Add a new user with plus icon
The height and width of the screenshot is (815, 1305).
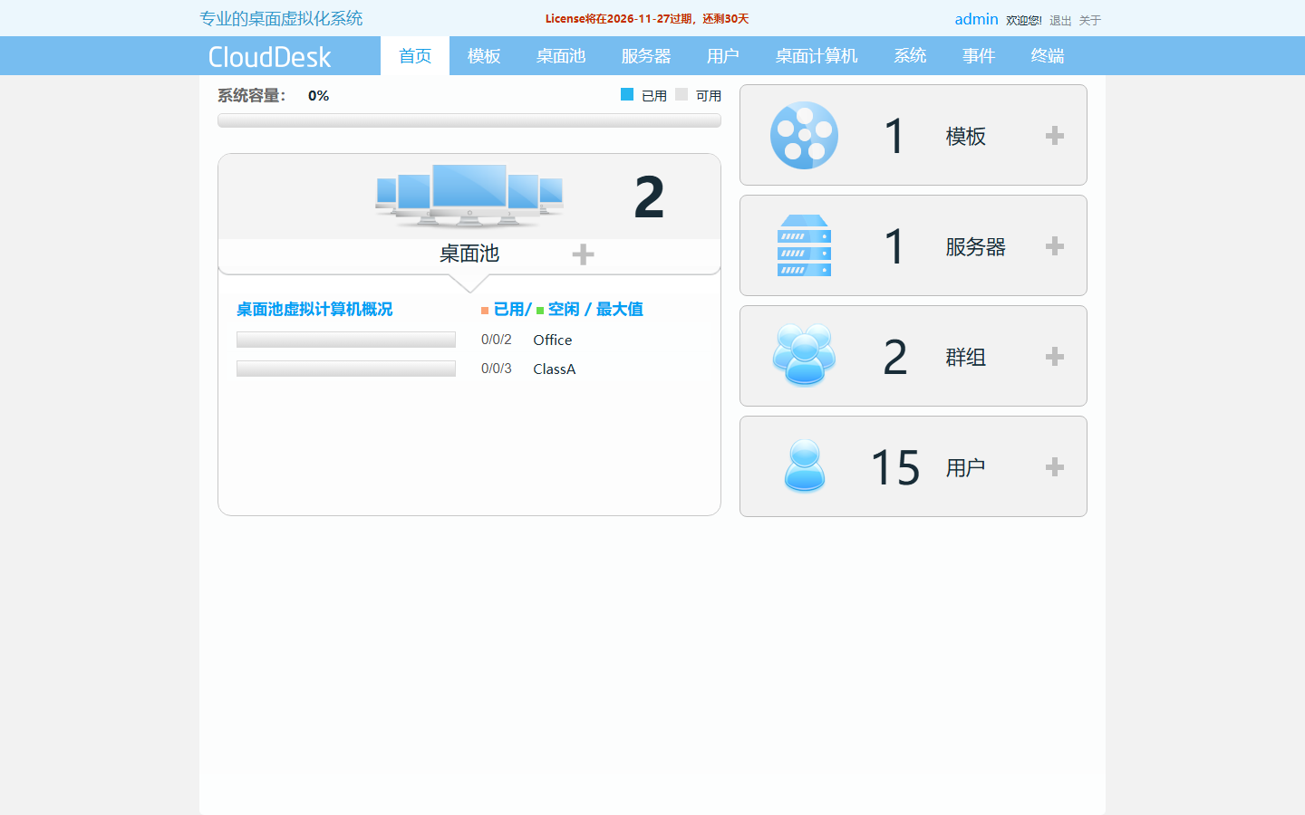[1055, 467]
